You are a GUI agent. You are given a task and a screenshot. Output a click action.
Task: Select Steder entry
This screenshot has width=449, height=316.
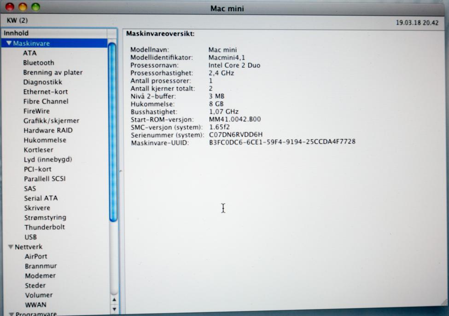35,286
